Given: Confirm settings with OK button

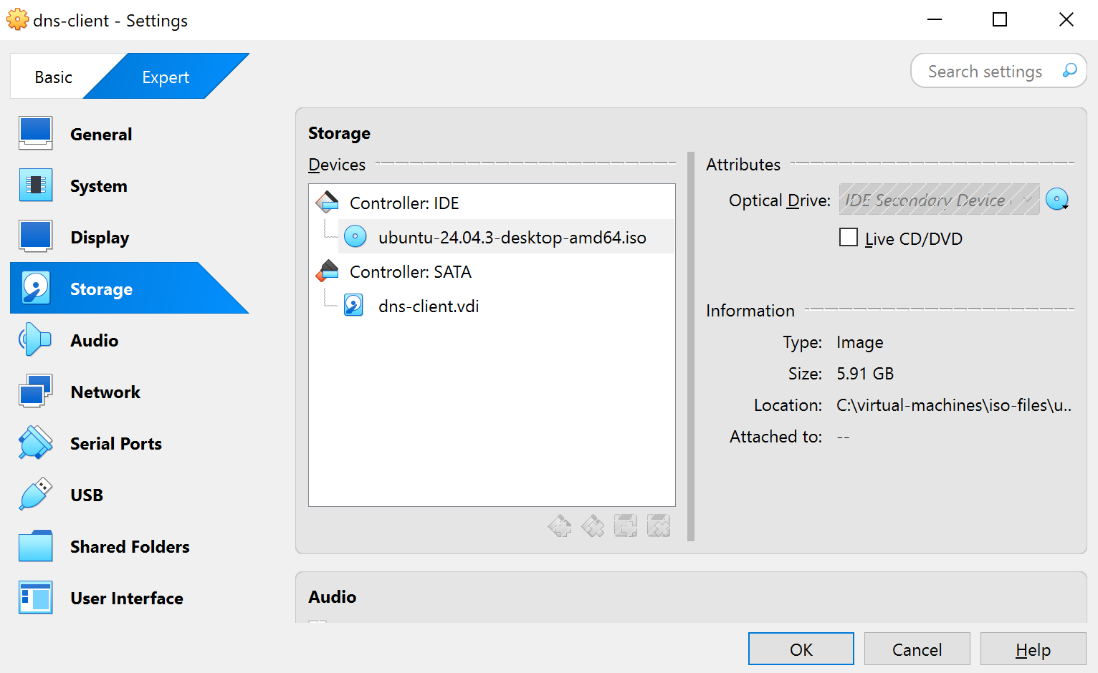Looking at the screenshot, I should [801, 649].
